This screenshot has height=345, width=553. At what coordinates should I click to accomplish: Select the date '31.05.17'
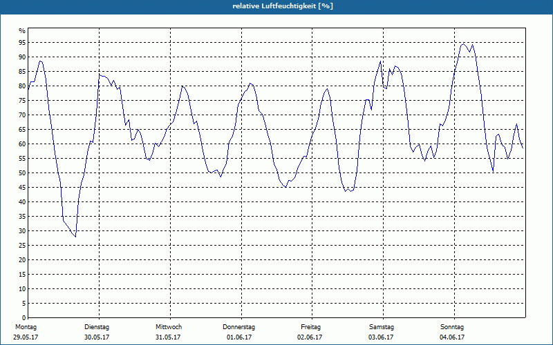[168, 337]
